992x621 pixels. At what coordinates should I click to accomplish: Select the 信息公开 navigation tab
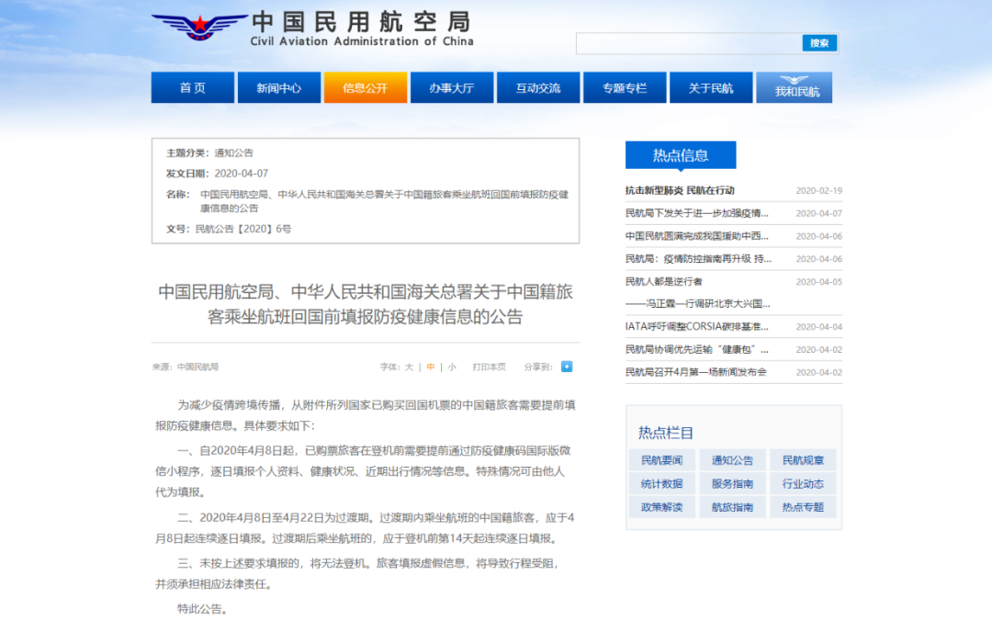pyautogui.click(x=365, y=88)
